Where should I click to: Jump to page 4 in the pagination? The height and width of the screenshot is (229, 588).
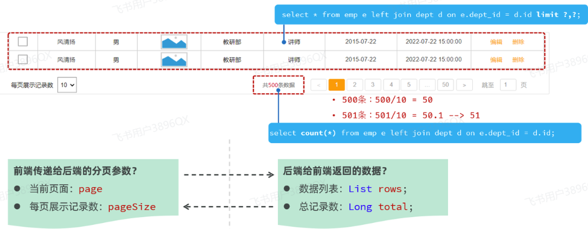click(x=391, y=85)
